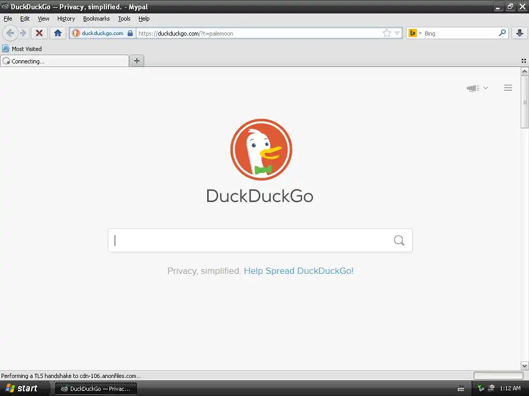Open the DuckDuckGo hamburger menu
Screen dimensions: 529x396
click(x=508, y=88)
